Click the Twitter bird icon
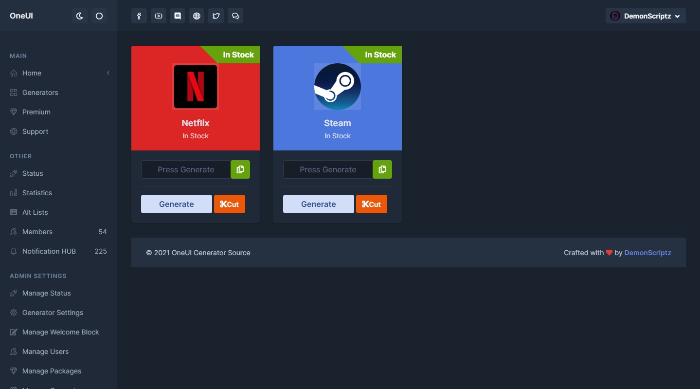700x389 pixels. pyautogui.click(x=216, y=16)
